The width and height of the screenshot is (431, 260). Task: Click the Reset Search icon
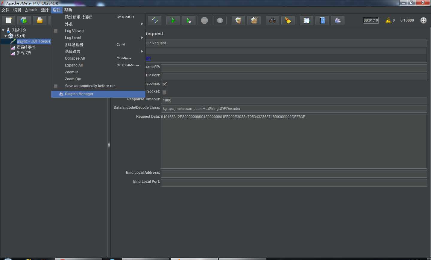pyautogui.click(x=288, y=20)
